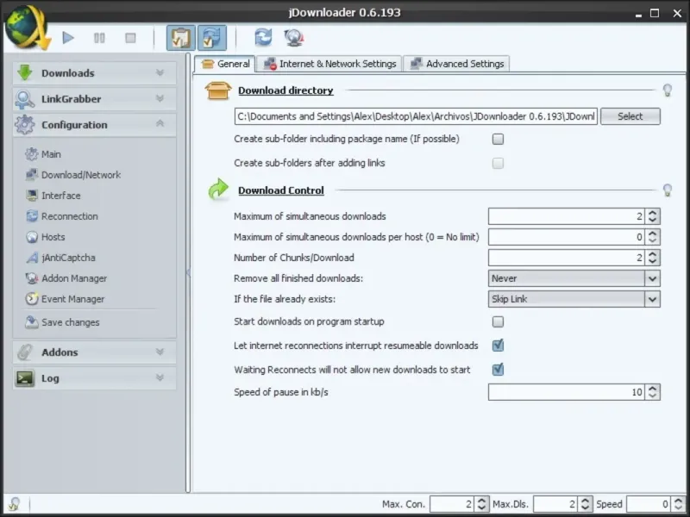
Task: Click the status bar icon at bottom left
Action: [15, 504]
